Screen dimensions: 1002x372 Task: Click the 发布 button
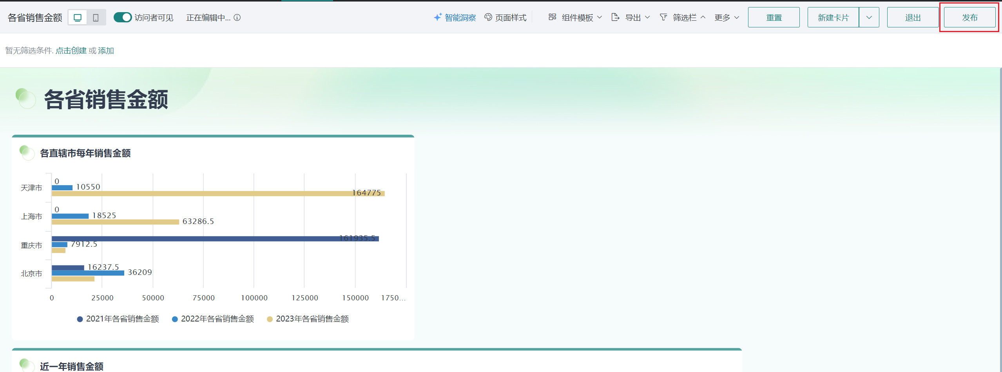[x=969, y=18]
